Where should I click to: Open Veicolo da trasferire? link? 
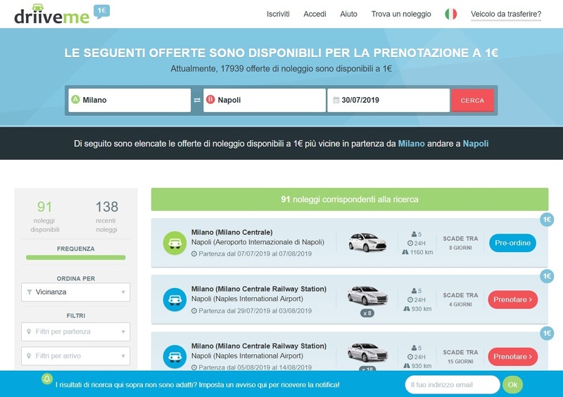[506, 14]
